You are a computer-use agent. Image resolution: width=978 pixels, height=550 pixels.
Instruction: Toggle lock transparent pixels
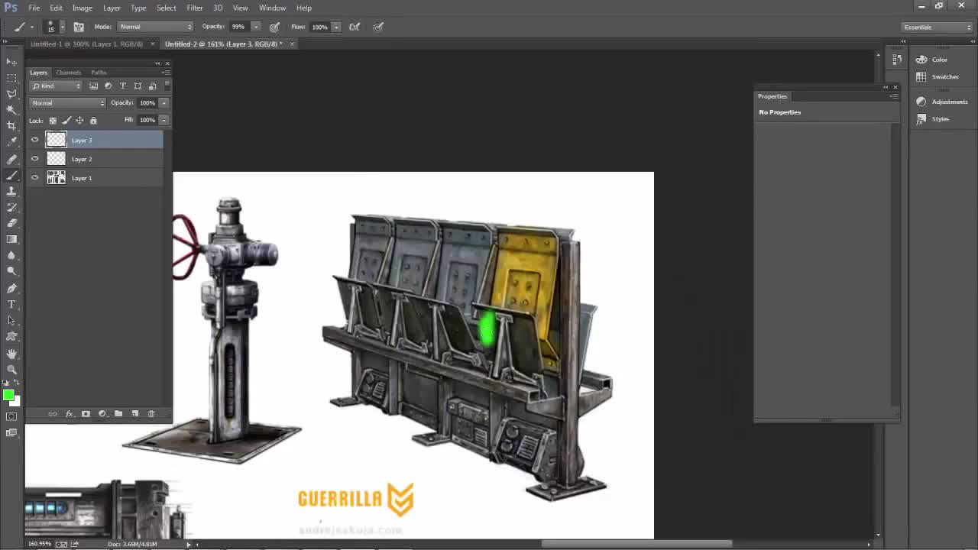(53, 121)
